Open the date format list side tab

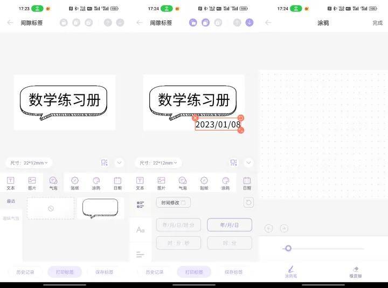(140, 204)
